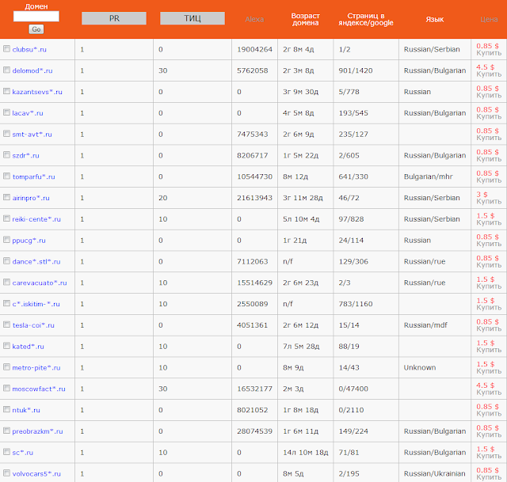Click the Go button under Домен
The image size is (507, 482).
coord(36,29)
